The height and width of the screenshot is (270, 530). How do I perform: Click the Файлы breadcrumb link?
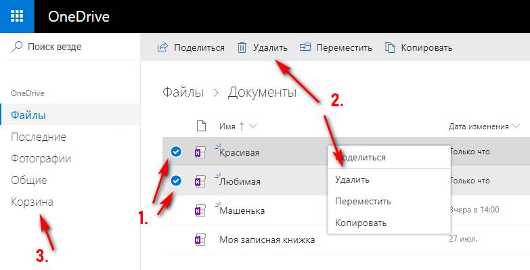click(x=183, y=92)
